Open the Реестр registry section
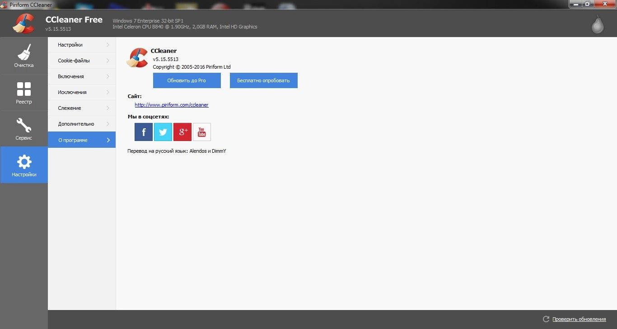 [x=24, y=93]
